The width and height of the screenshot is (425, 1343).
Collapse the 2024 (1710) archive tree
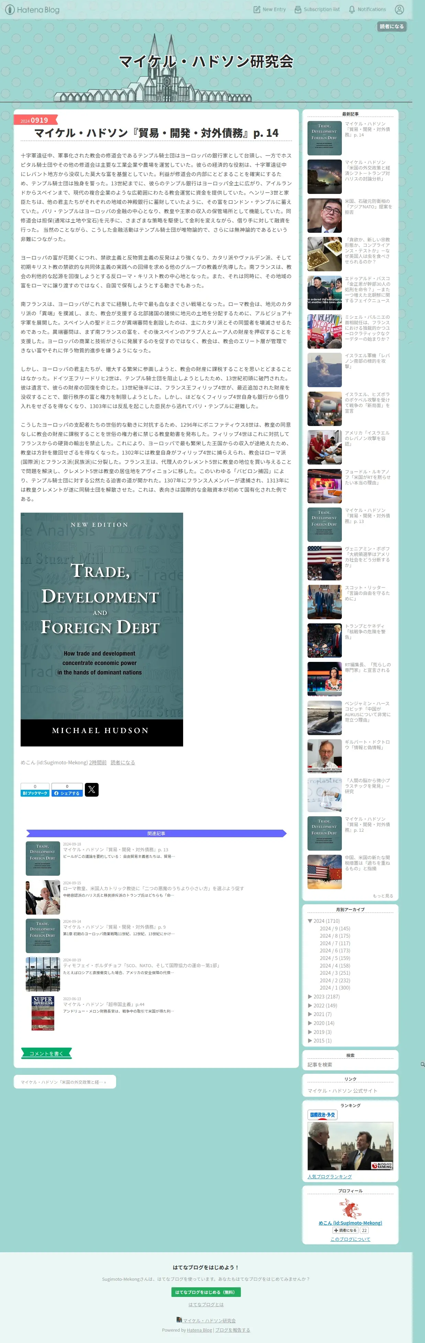pyautogui.click(x=310, y=921)
